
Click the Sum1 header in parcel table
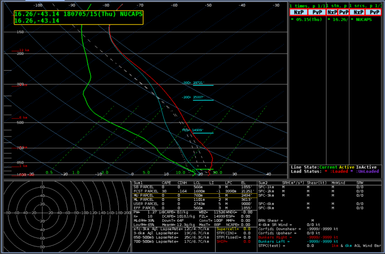coord(138,183)
